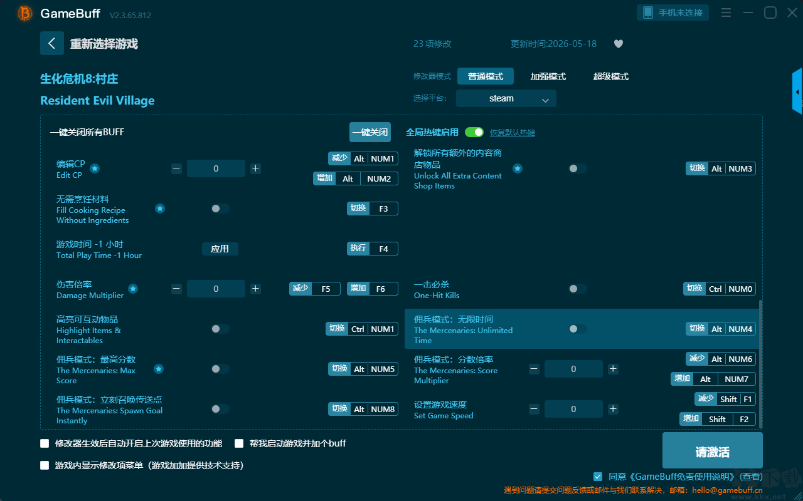This screenshot has width=803, height=501.
Task: Click the Score Multiplier value field
Action: (x=573, y=369)
